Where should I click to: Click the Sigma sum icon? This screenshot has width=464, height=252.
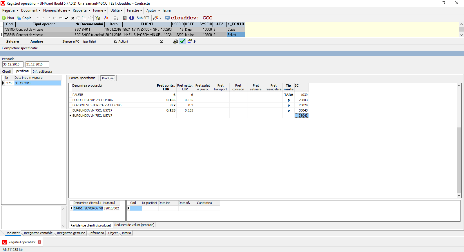click(161, 41)
